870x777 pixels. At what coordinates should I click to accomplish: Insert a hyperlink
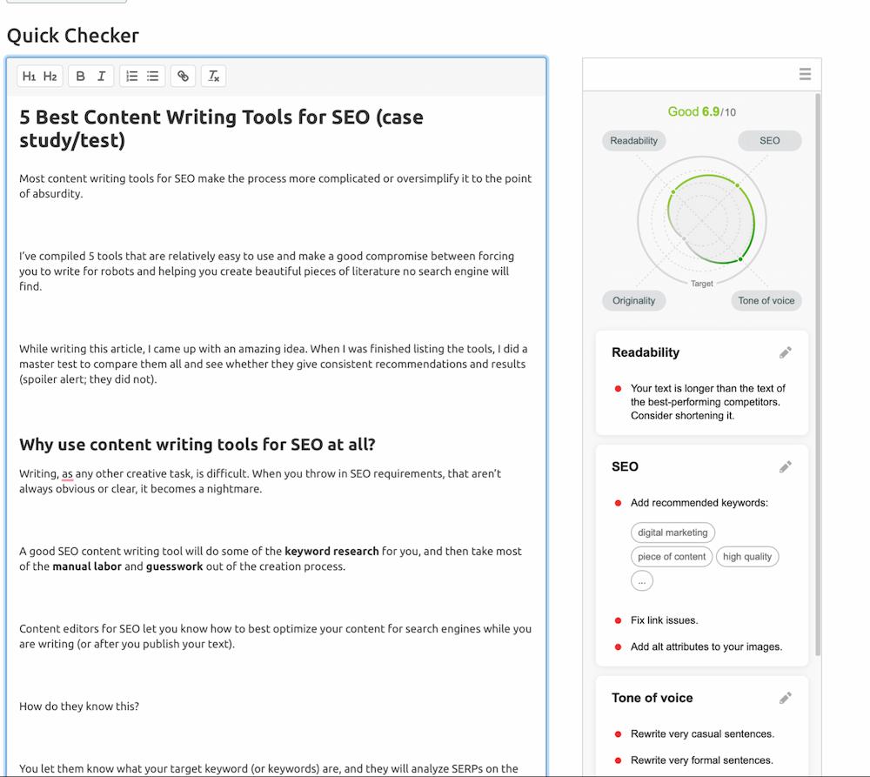coord(183,76)
